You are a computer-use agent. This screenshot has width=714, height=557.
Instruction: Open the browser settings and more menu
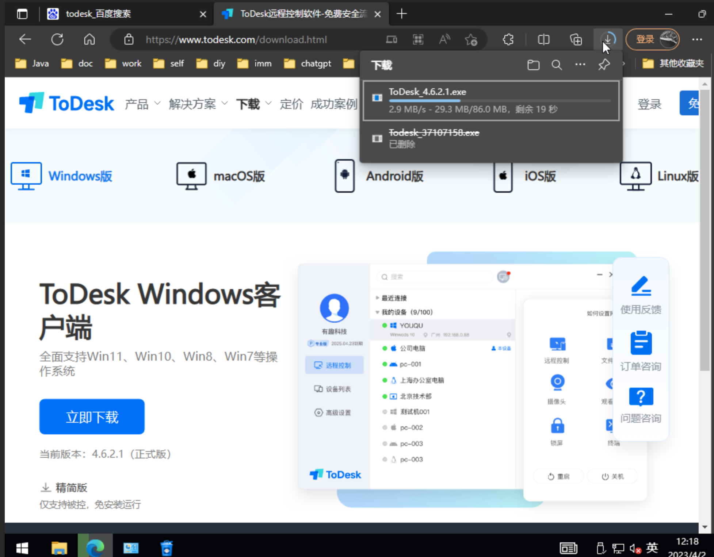pyautogui.click(x=697, y=39)
